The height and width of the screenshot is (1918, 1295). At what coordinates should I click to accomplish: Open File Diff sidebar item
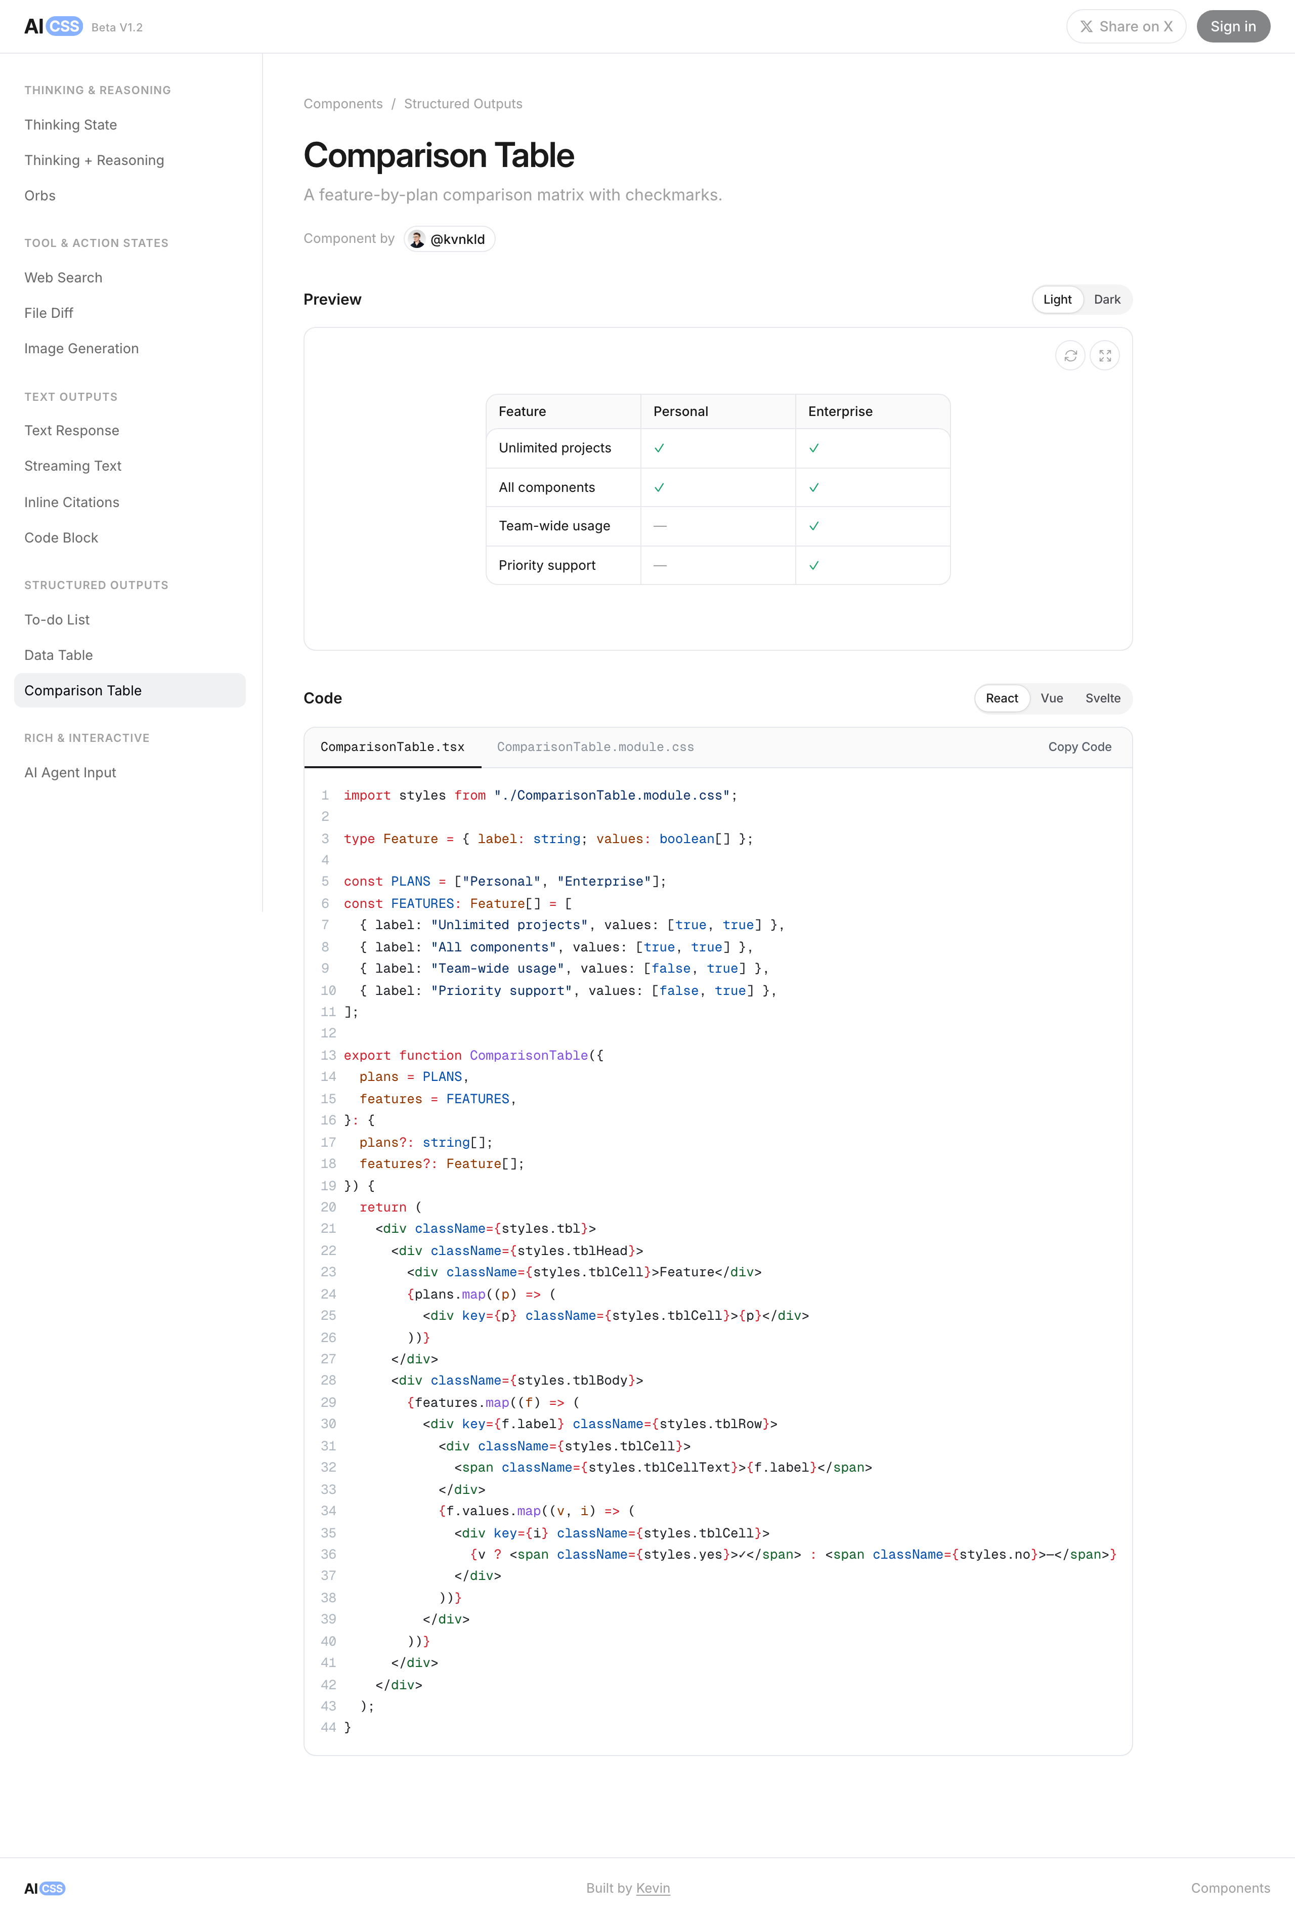129,314
